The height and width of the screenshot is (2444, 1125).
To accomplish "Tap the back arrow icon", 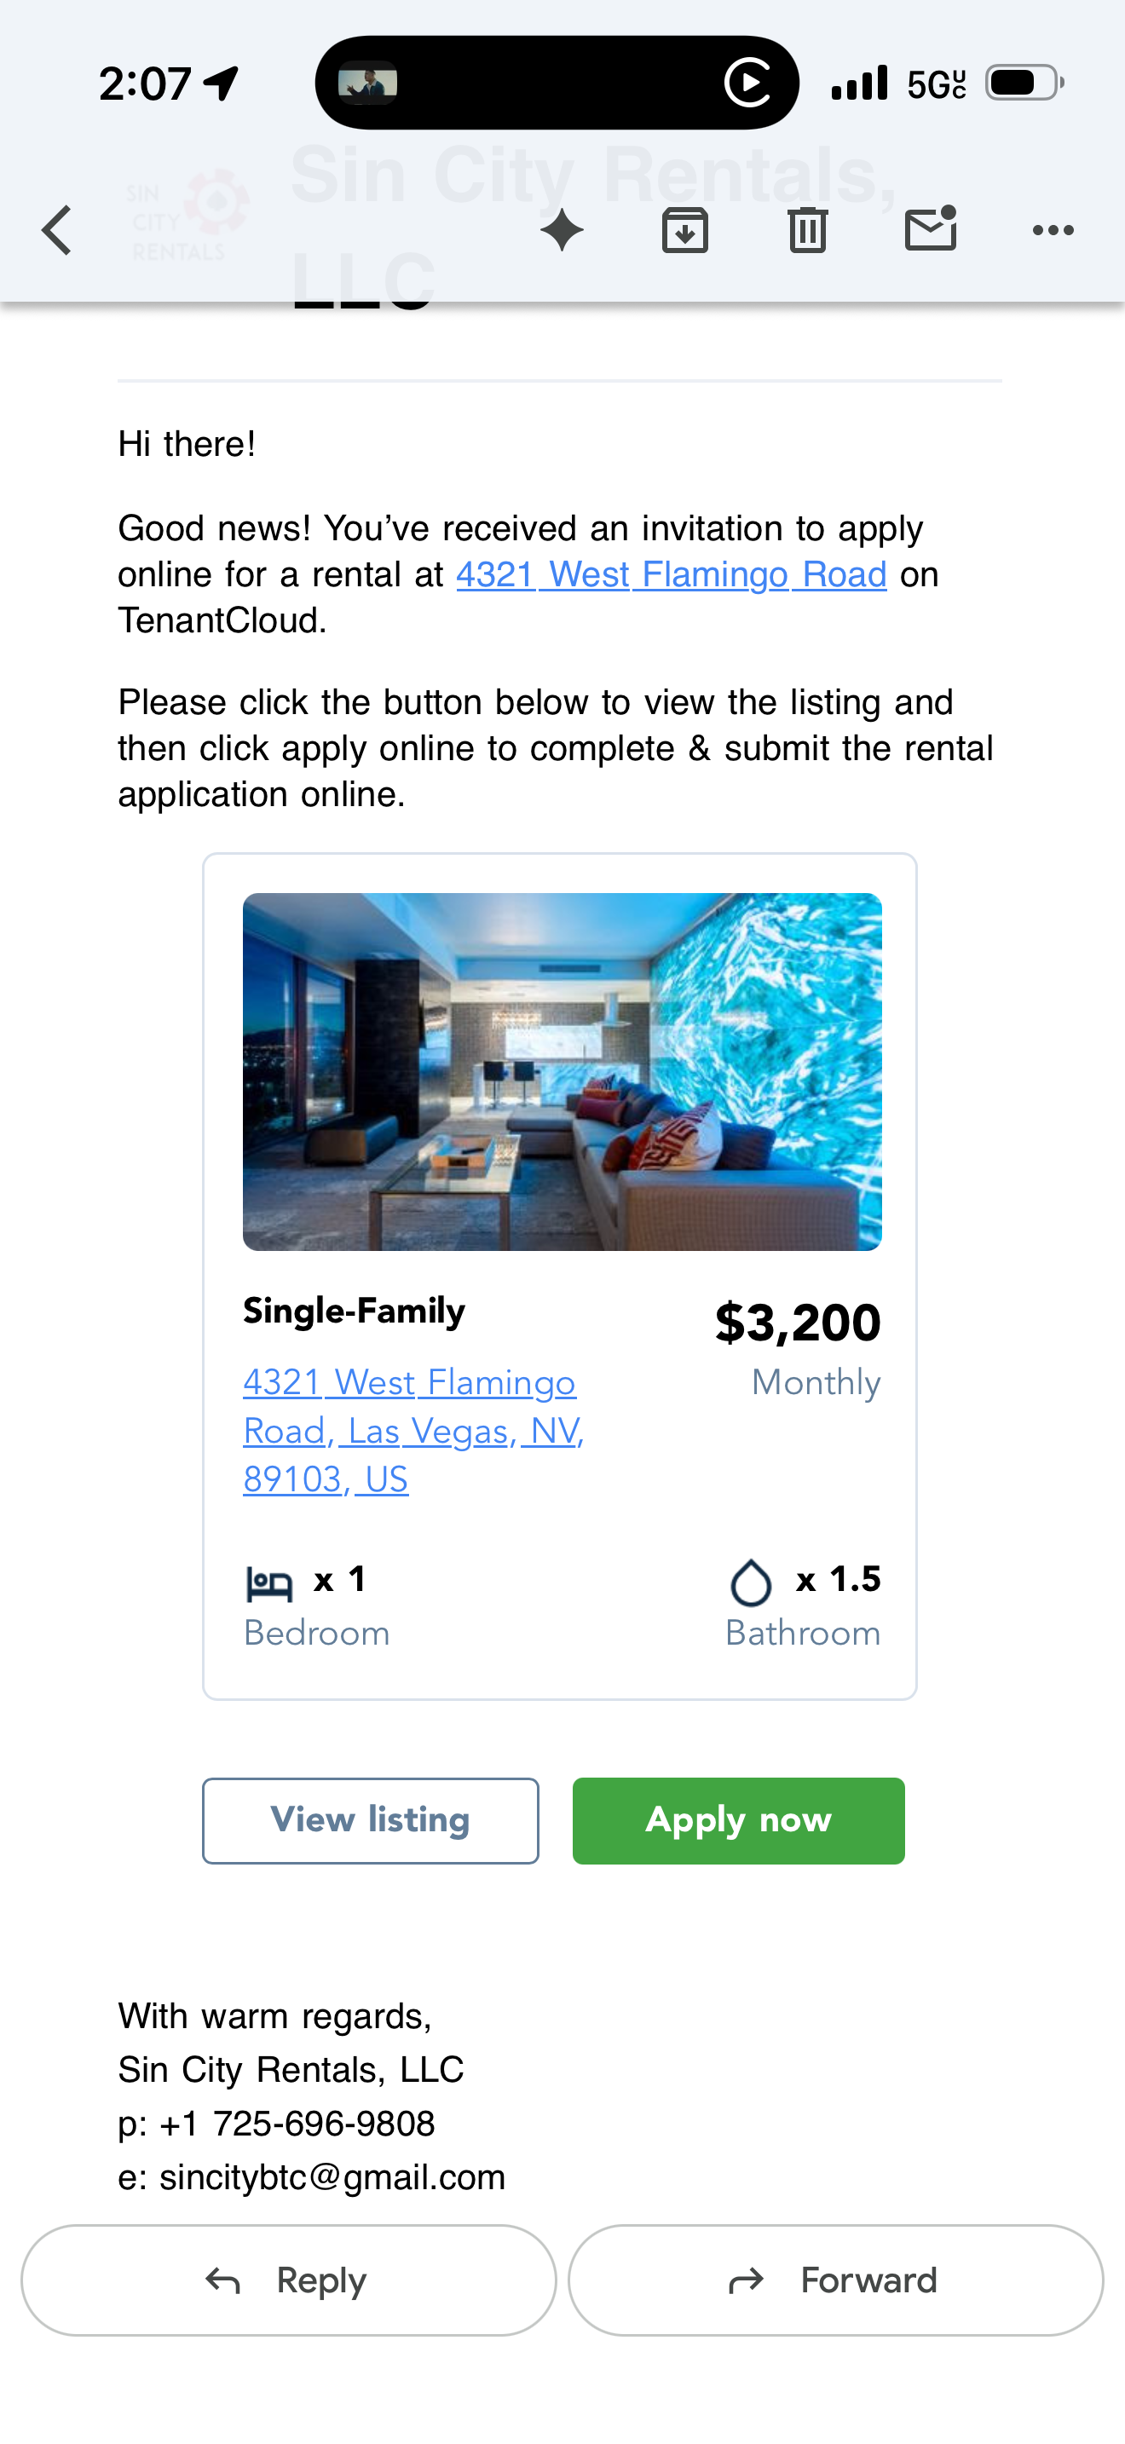I will pyautogui.click(x=58, y=231).
